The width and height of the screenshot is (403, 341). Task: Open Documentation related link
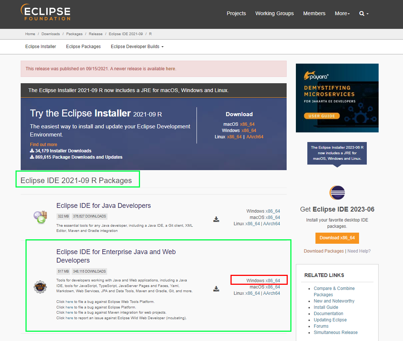328,314
